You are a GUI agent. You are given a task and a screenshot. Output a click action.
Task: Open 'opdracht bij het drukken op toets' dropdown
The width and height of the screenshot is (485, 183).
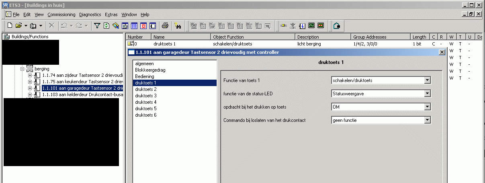[x=427, y=107]
